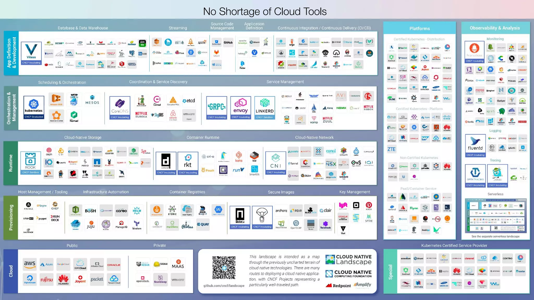The height and width of the screenshot is (300, 534).
Task: Select the packet logo tile
Action: pyautogui.click(x=97, y=279)
